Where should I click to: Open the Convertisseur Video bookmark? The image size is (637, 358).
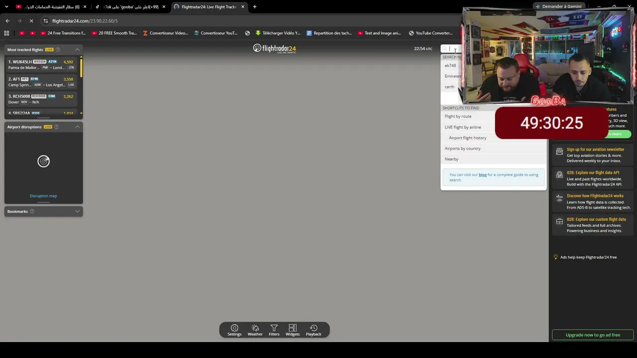[165, 33]
